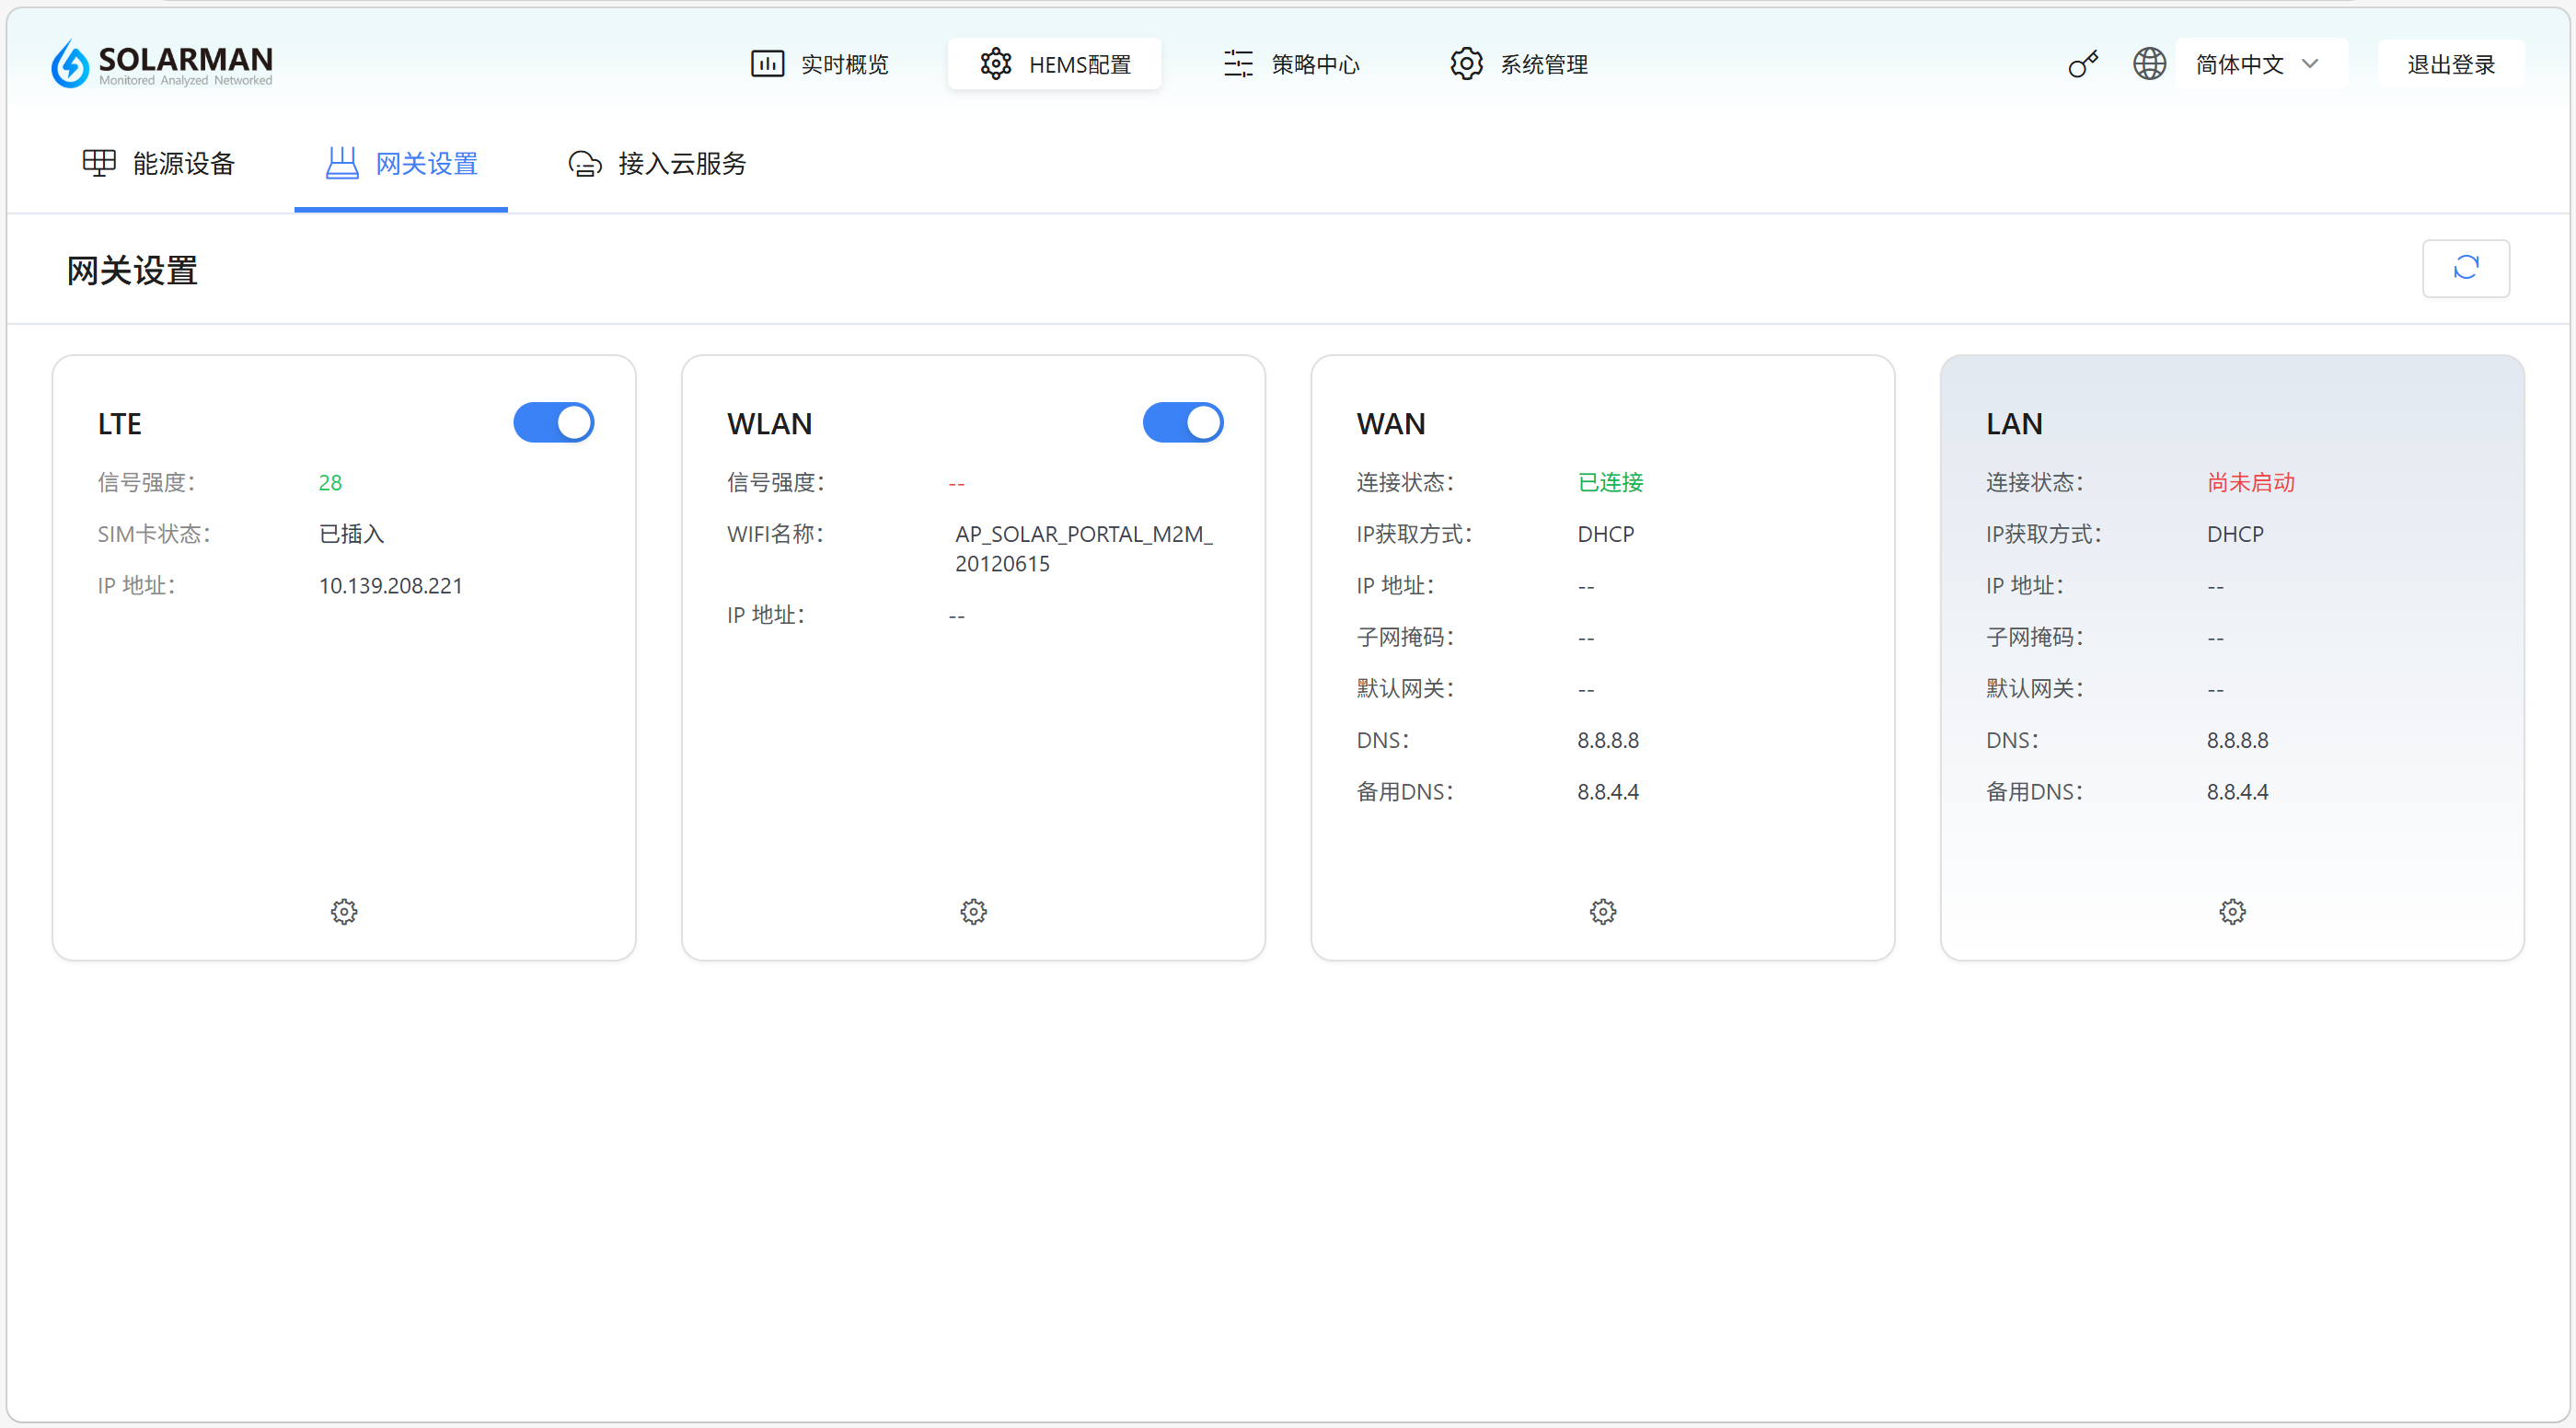Click the 退出登录 button
2576x1428 pixels.
pos(2451,64)
